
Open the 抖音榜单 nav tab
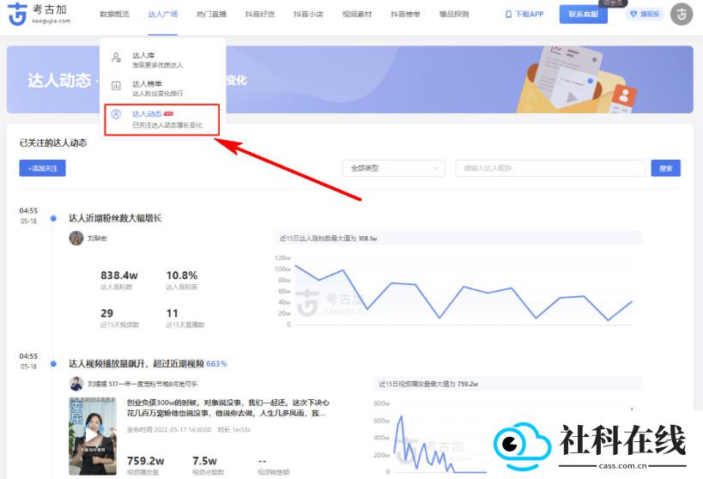[406, 15]
